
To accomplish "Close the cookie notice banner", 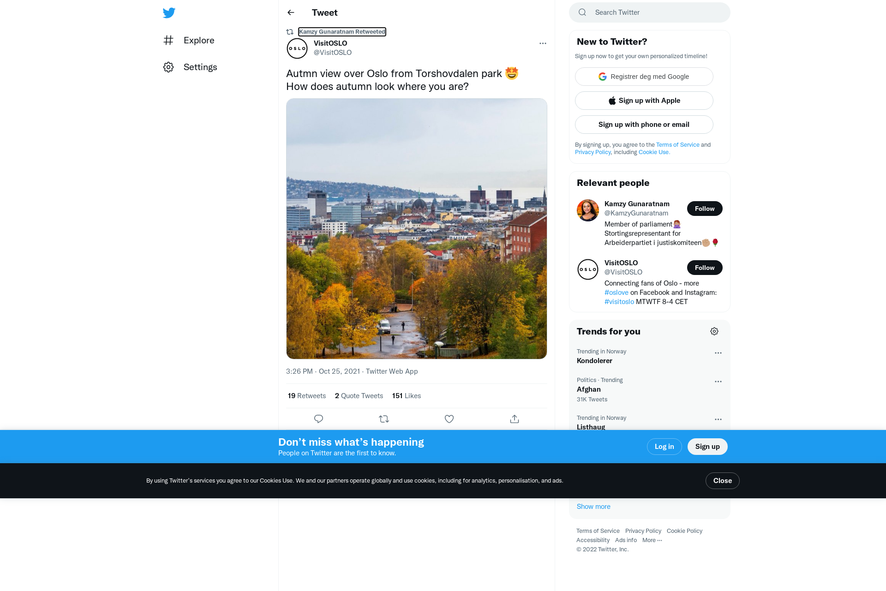I will (x=723, y=481).
